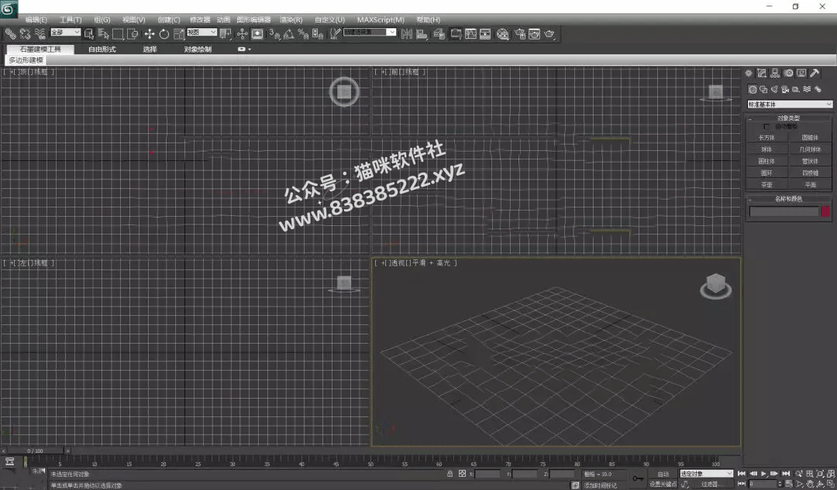Click the object name input field
This screenshot has height=490, width=837.
(x=784, y=211)
